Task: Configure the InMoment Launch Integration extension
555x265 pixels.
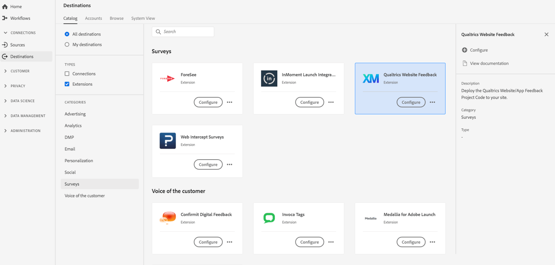Action: pyautogui.click(x=309, y=102)
